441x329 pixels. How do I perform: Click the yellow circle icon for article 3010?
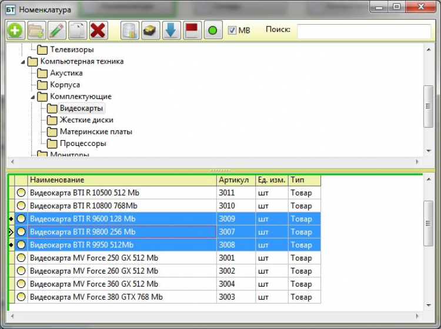21,206
